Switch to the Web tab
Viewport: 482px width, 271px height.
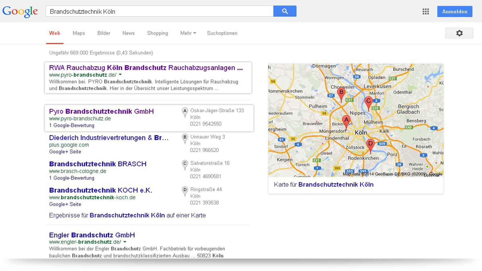(x=54, y=33)
